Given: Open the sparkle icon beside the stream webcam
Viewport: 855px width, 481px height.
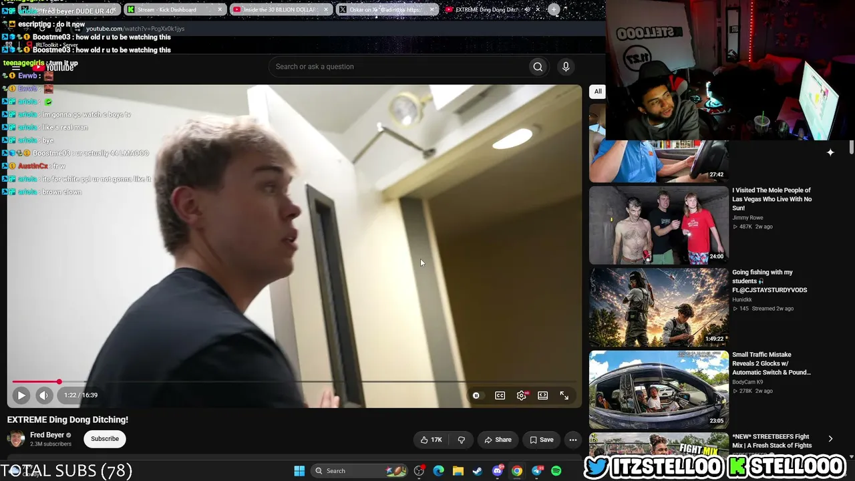Looking at the screenshot, I should (x=830, y=152).
